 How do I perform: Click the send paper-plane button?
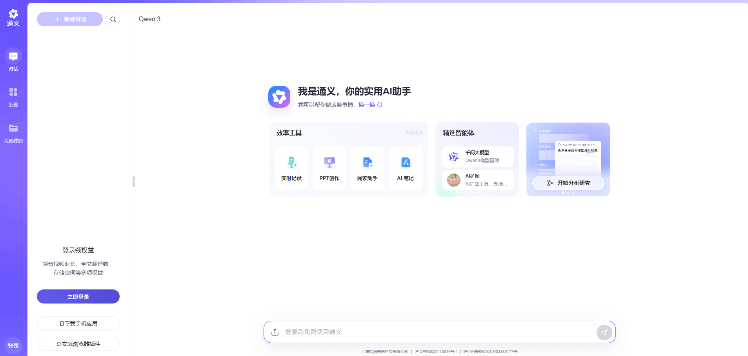[604, 333]
